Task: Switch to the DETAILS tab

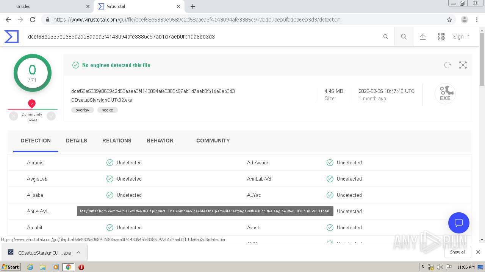Action: pyautogui.click(x=77, y=141)
